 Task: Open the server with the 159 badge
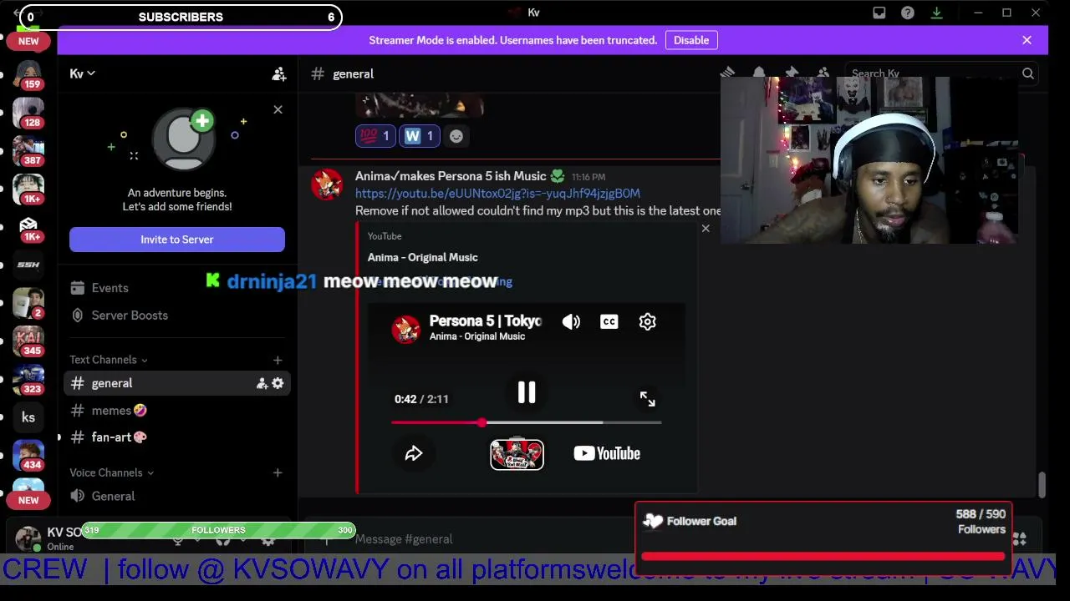28,73
